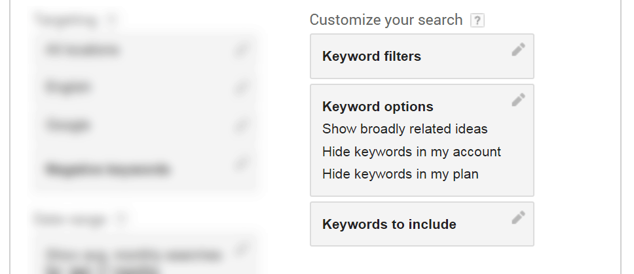Edit the Google network setting pencil icon

pyautogui.click(x=241, y=125)
